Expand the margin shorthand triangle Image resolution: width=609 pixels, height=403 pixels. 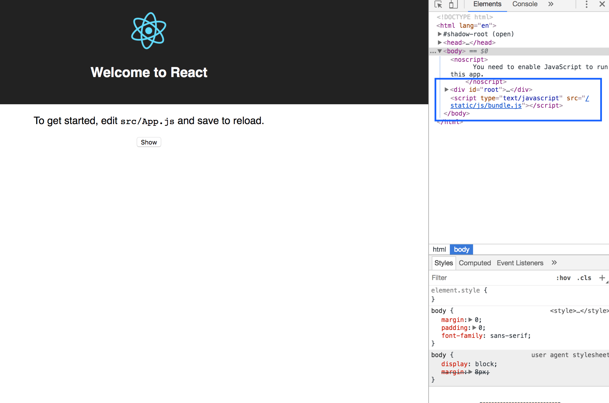(x=470, y=320)
